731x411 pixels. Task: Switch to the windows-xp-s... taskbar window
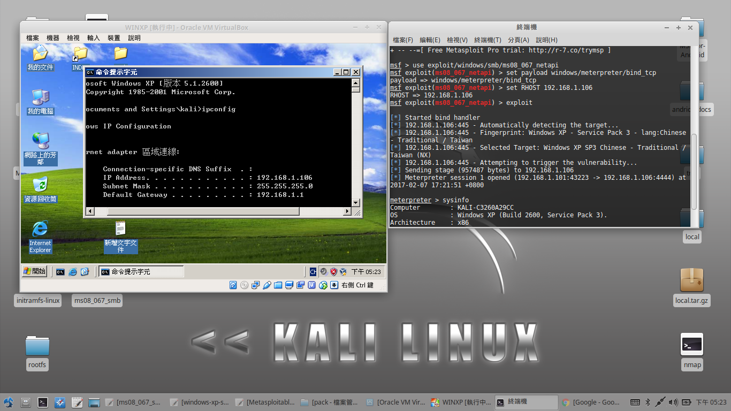(x=200, y=402)
